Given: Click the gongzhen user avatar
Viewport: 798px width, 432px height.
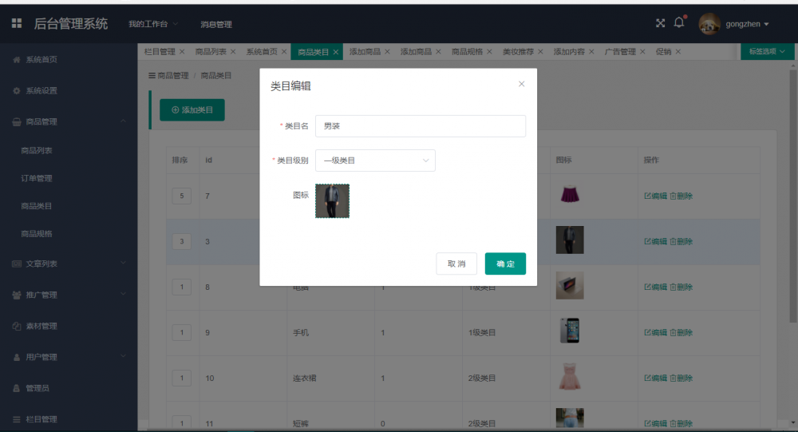Looking at the screenshot, I should point(709,24).
